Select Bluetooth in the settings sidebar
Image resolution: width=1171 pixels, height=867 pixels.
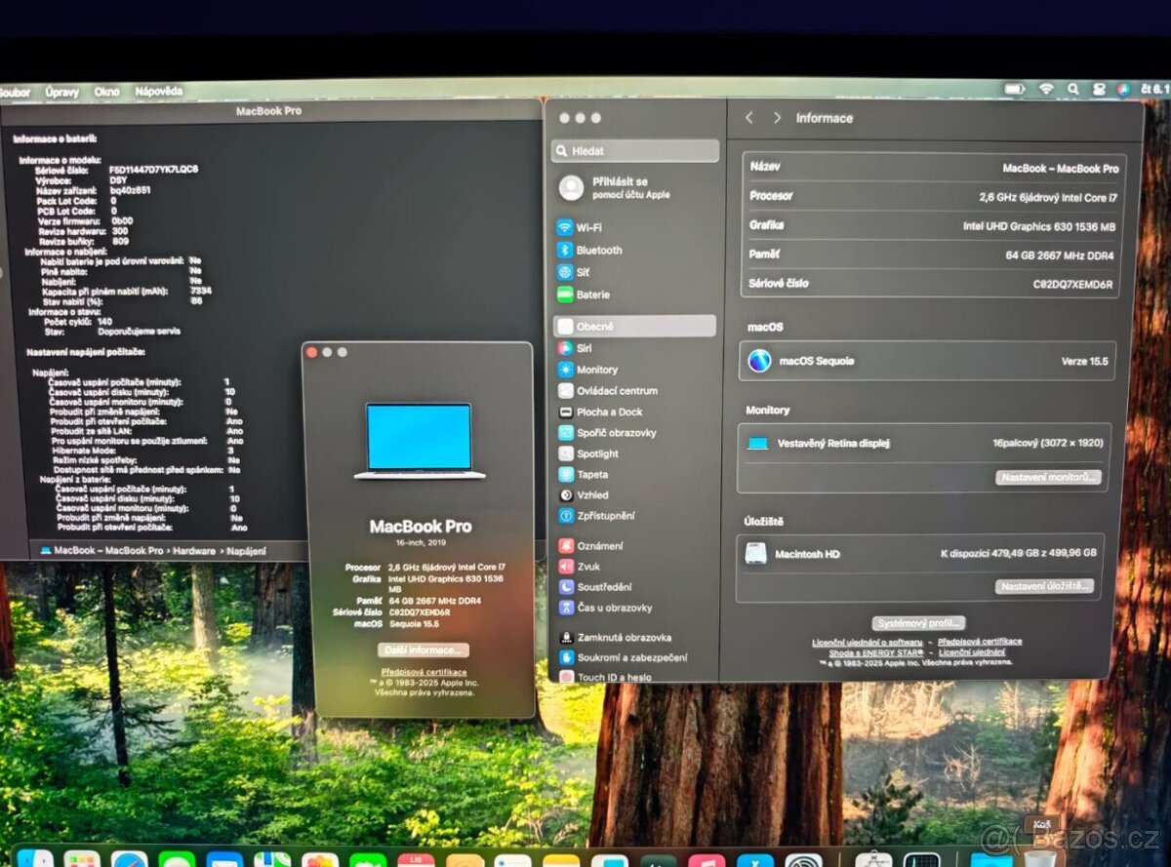click(600, 251)
